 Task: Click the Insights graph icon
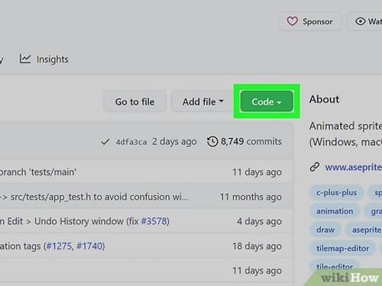tap(25, 59)
